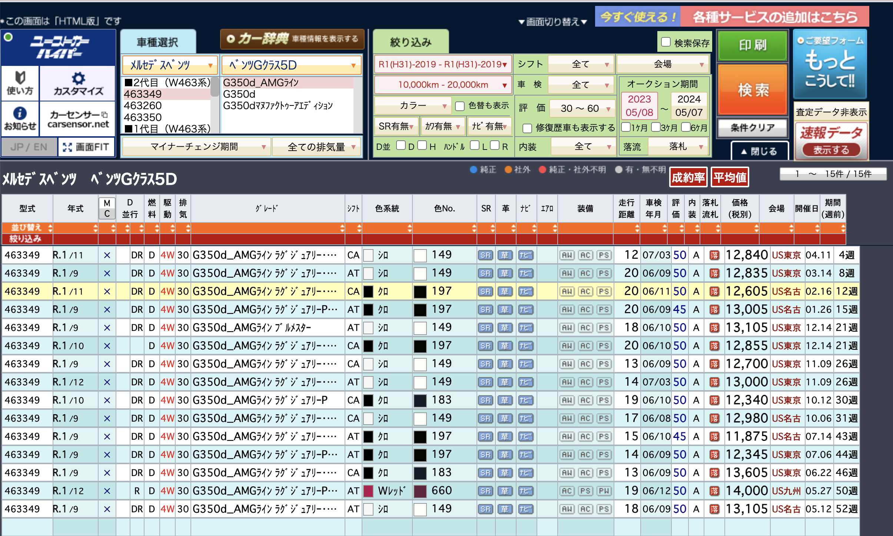Click auction start date 2023 05/08 field
893x536 pixels.
pyautogui.click(x=640, y=105)
